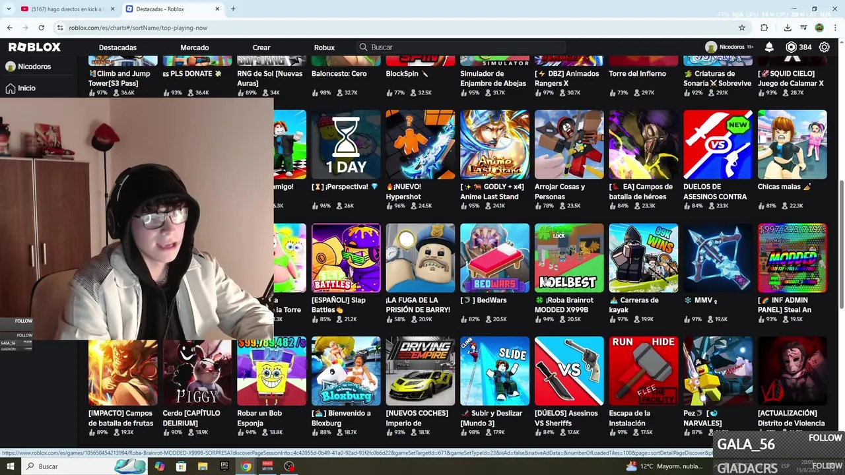Click the browser address bar URL

138,28
